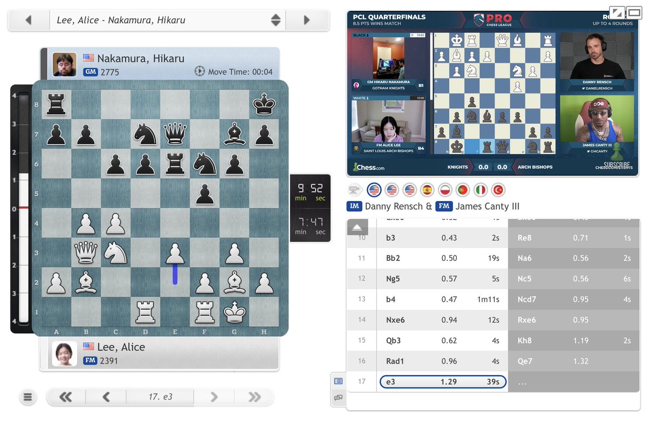The width and height of the screenshot is (647, 423).
Task: Step forward one move
Action: [214, 397]
